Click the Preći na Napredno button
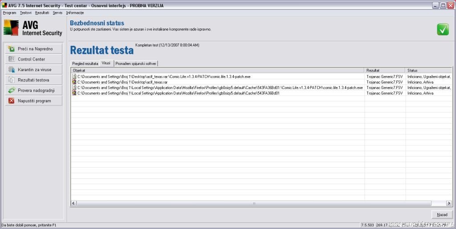Screen dimensions: 456x229 coord(34,49)
